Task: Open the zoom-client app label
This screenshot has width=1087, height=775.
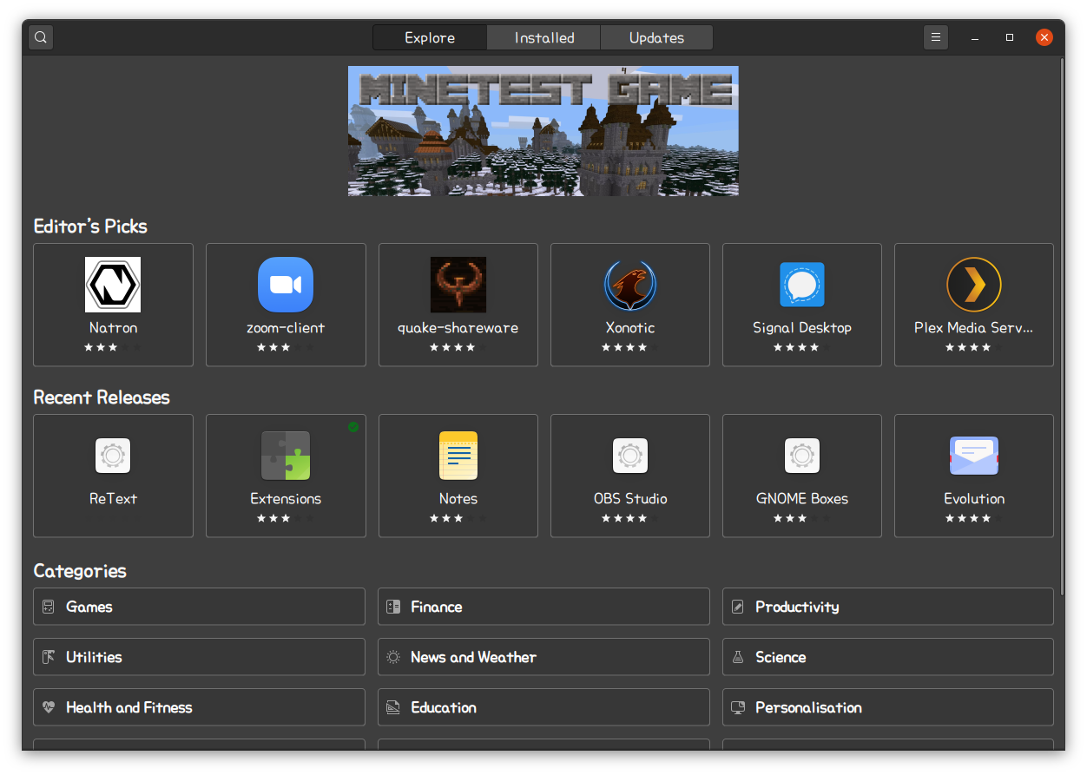Action: click(286, 328)
